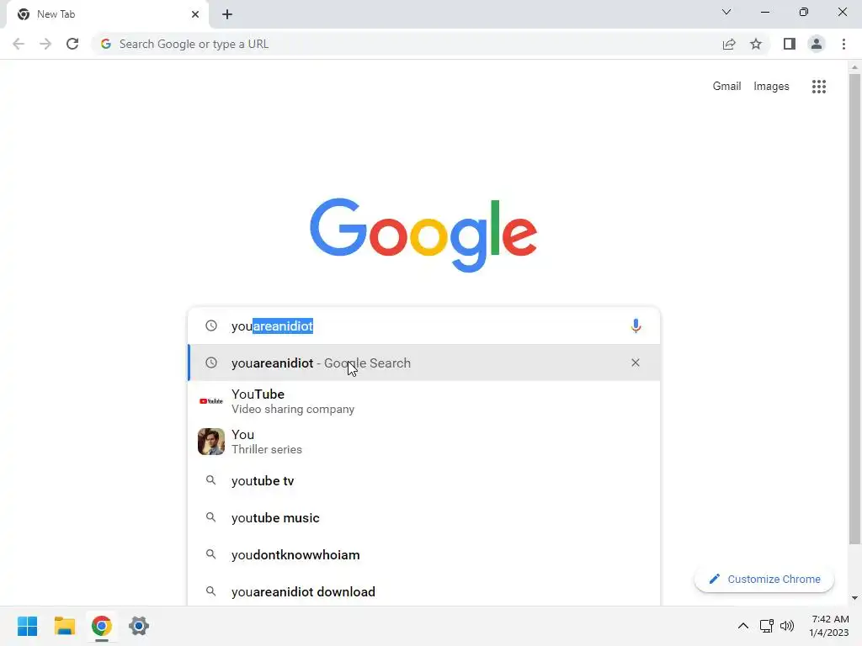Open the Gmail link

(726, 87)
